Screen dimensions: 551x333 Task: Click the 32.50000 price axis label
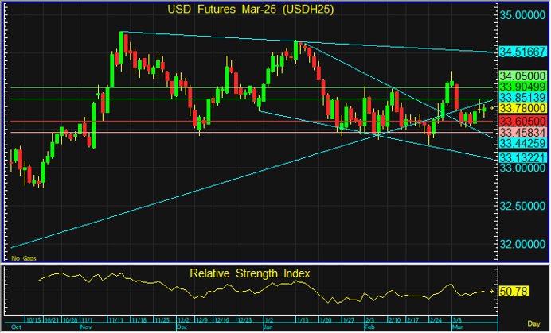pos(523,206)
